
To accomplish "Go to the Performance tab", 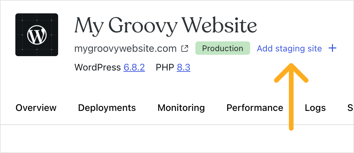I will (x=254, y=108).
